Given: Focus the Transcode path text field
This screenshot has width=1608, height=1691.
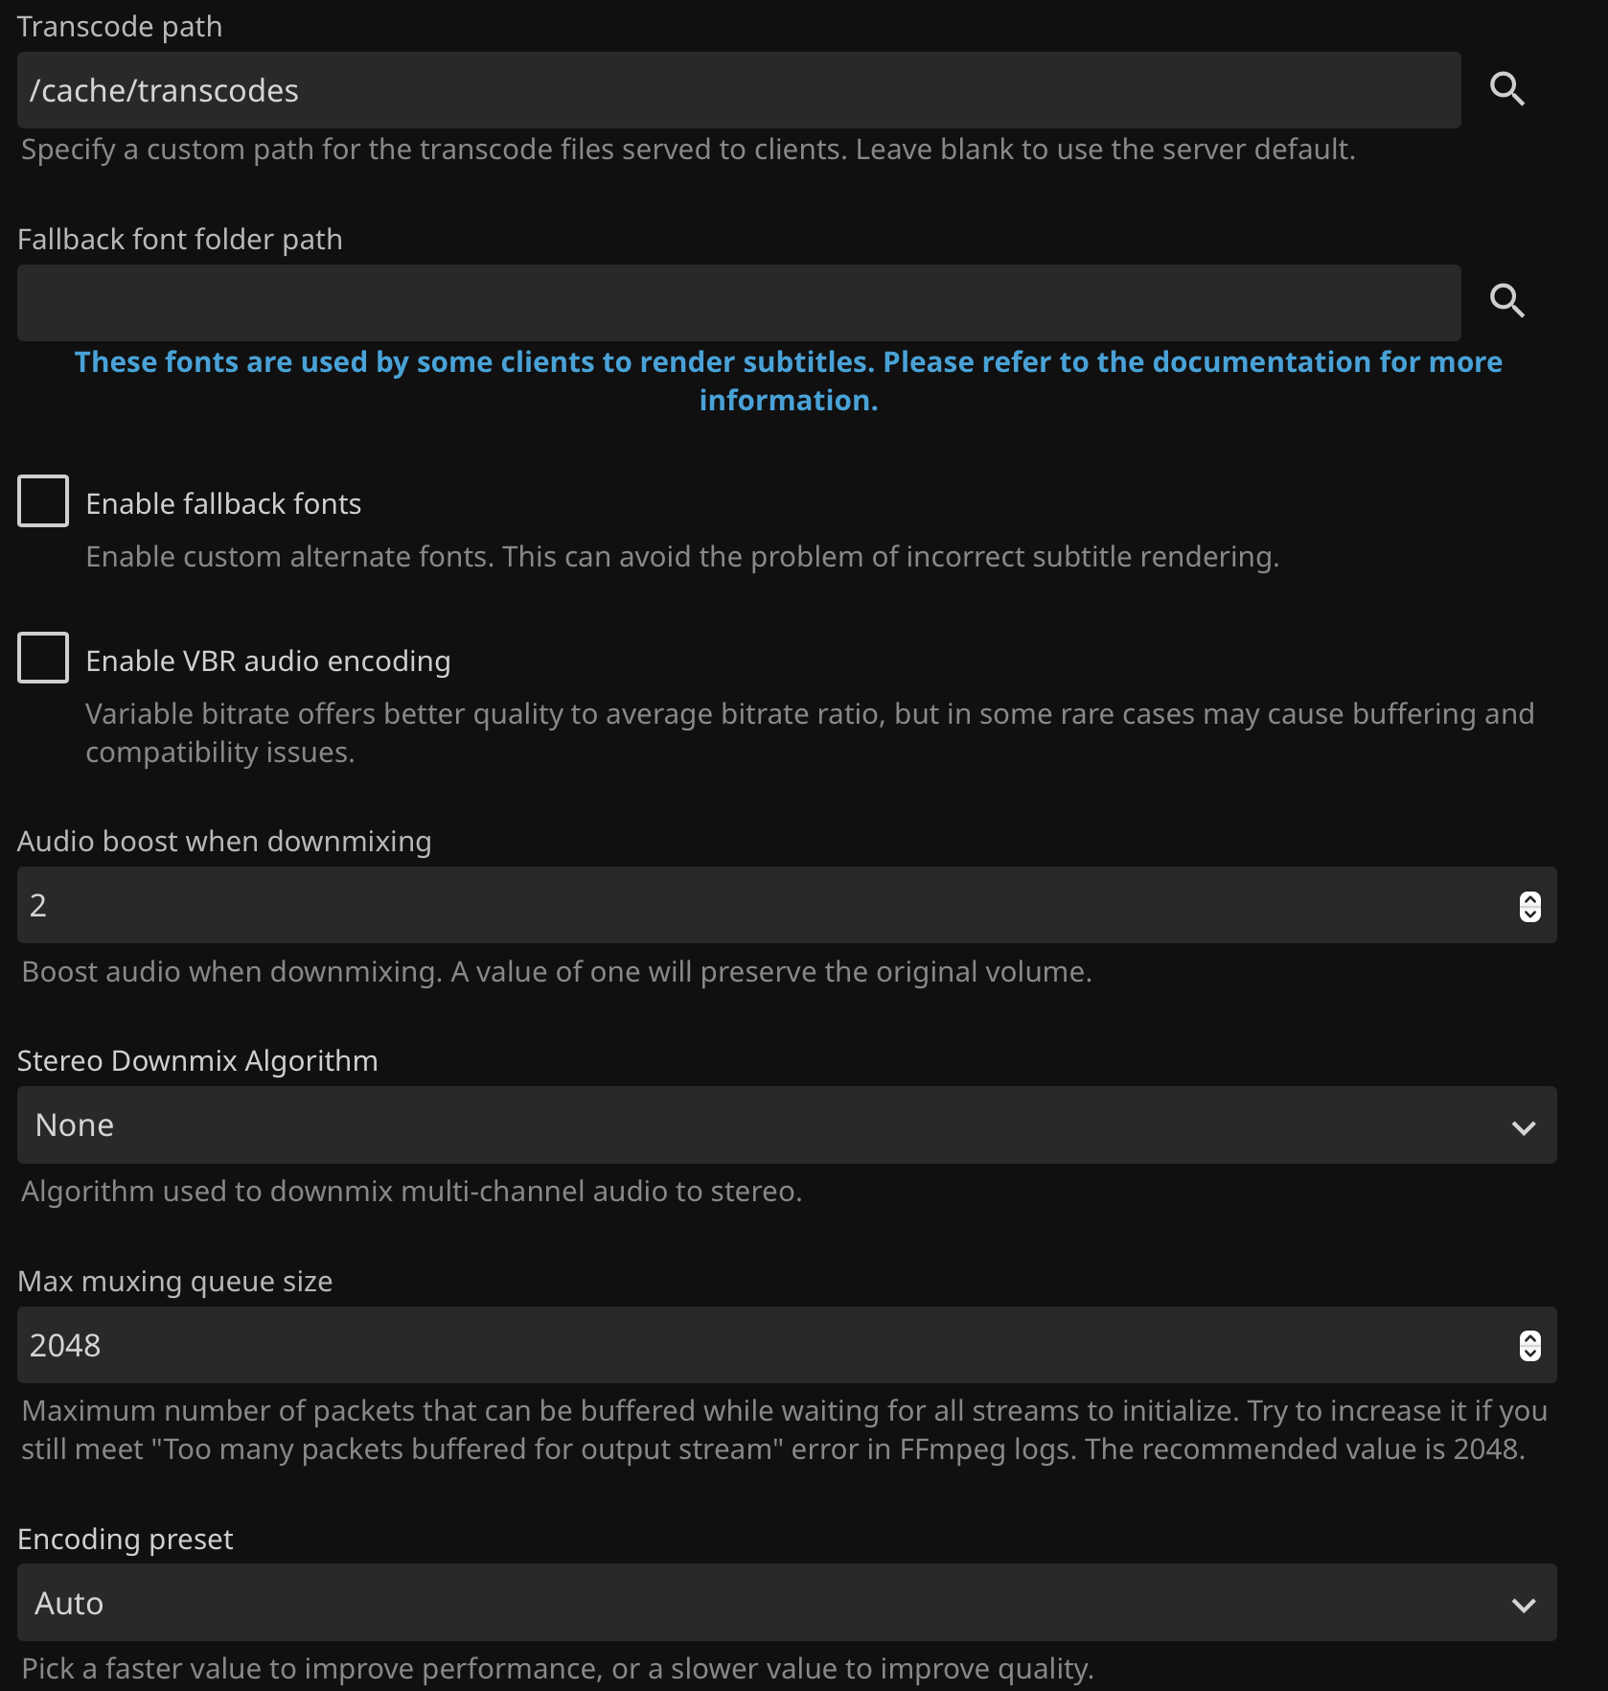Looking at the screenshot, I should tap(738, 91).
